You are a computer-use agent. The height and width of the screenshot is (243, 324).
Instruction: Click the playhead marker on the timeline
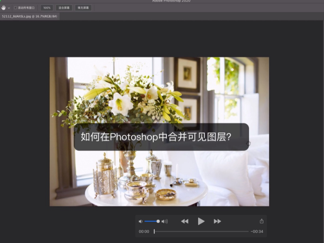click(154, 231)
